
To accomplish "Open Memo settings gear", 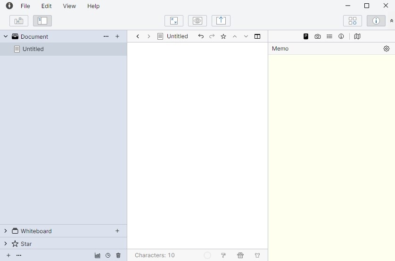I will click(x=387, y=49).
